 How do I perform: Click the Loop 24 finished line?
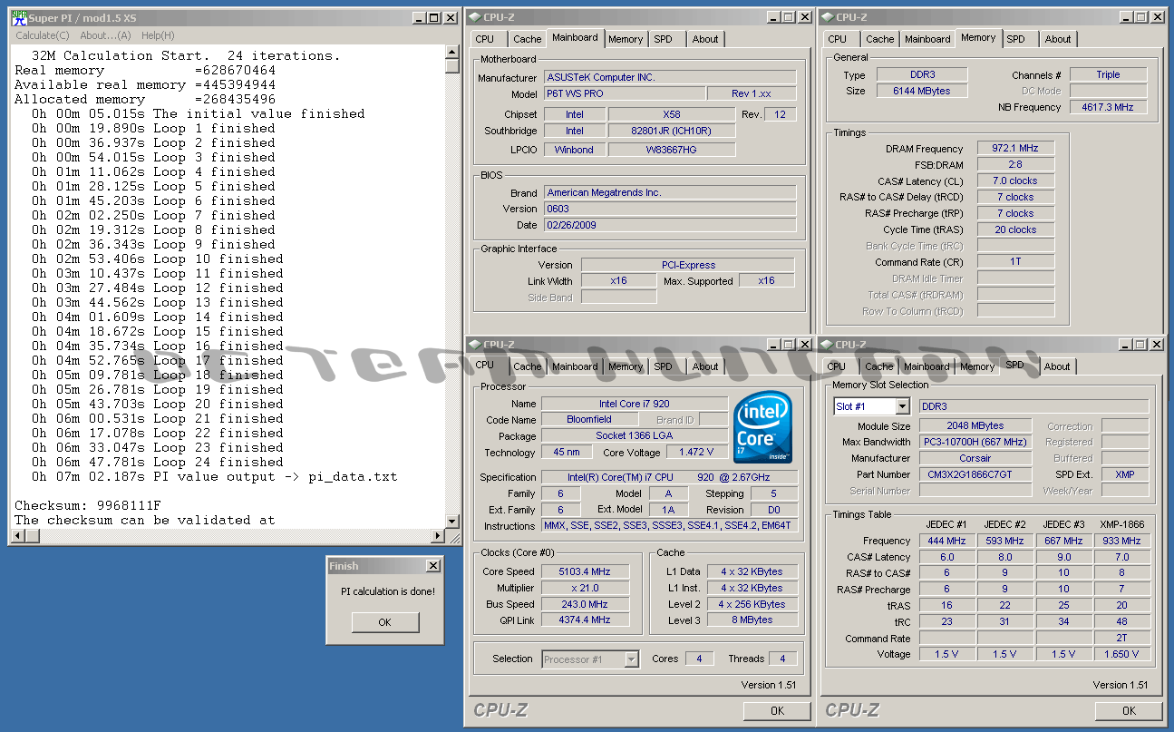point(157,462)
